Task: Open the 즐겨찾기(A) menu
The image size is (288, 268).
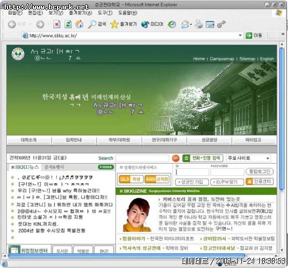Action: [81, 13]
